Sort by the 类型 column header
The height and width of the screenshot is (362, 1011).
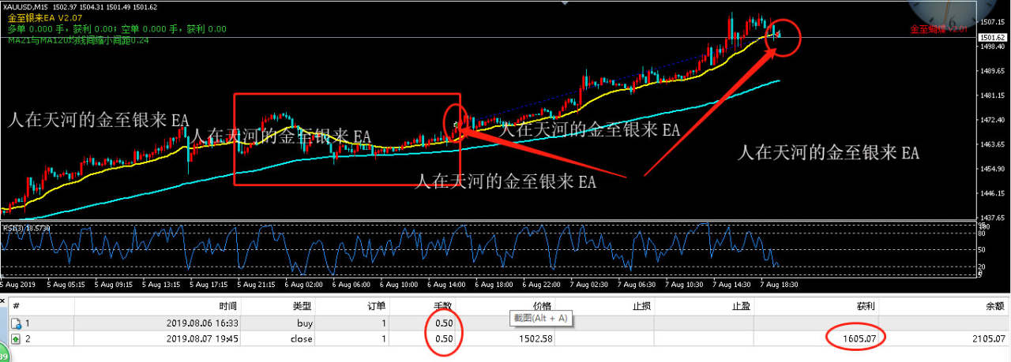[x=303, y=306]
